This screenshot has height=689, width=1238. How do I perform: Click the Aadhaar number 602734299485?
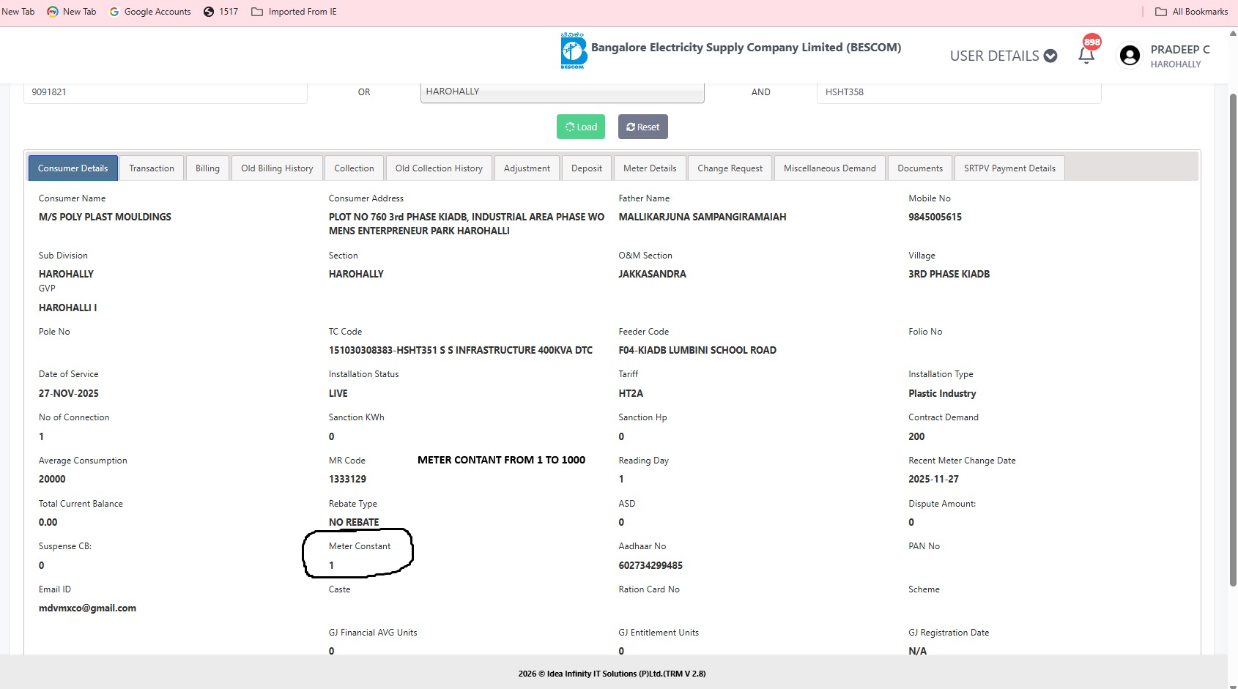pyautogui.click(x=650, y=565)
